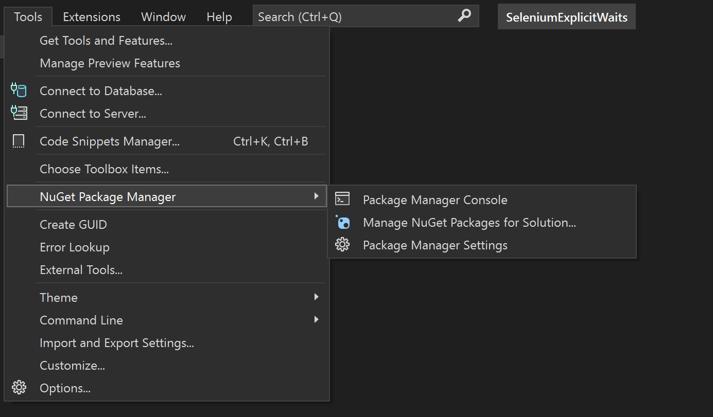Click the Package Manager Console terminal icon
The height and width of the screenshot is (417, 713).
point(342,200)
